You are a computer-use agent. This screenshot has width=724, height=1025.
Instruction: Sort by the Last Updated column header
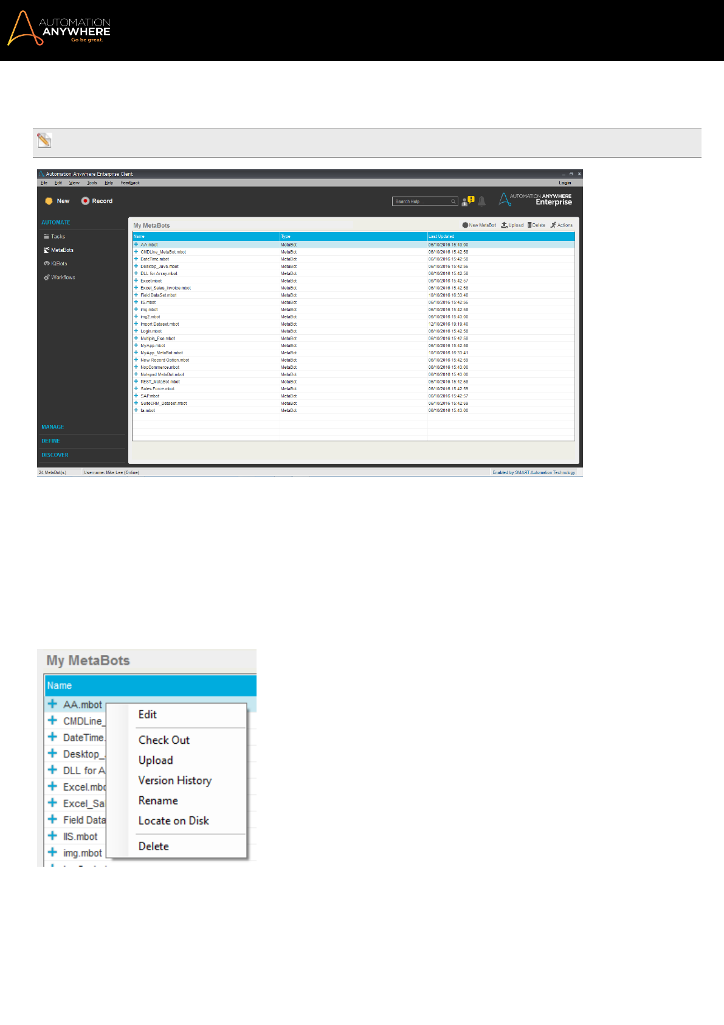[x=501, y=236]
